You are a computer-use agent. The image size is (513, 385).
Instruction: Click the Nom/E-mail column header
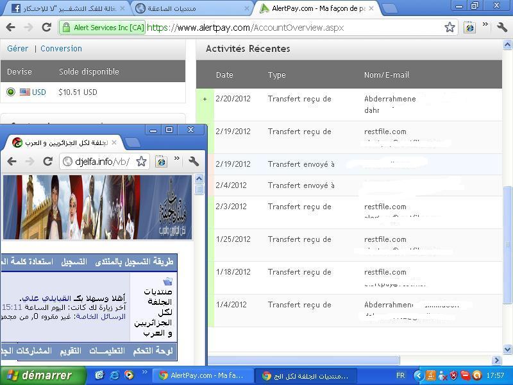click(387, 75)
